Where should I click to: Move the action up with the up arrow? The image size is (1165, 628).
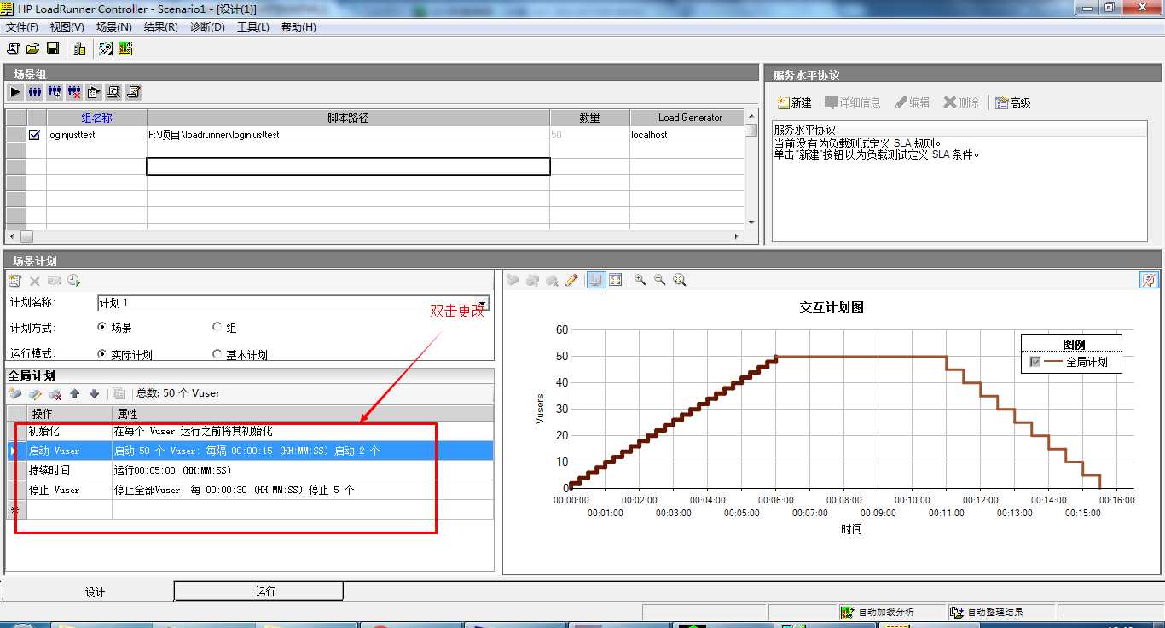click(x=75, y=393)
